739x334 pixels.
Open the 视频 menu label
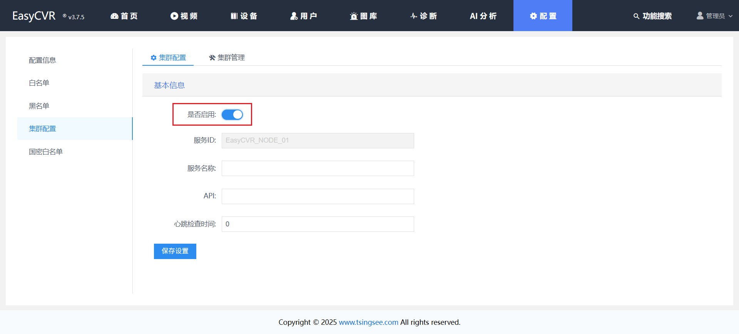[189, 16]
